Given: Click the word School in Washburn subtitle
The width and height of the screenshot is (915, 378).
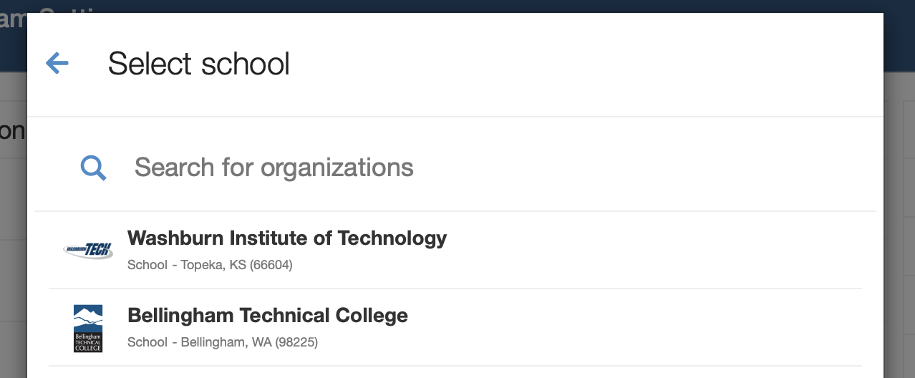Looking at the screenshot, I should point(147,265).
